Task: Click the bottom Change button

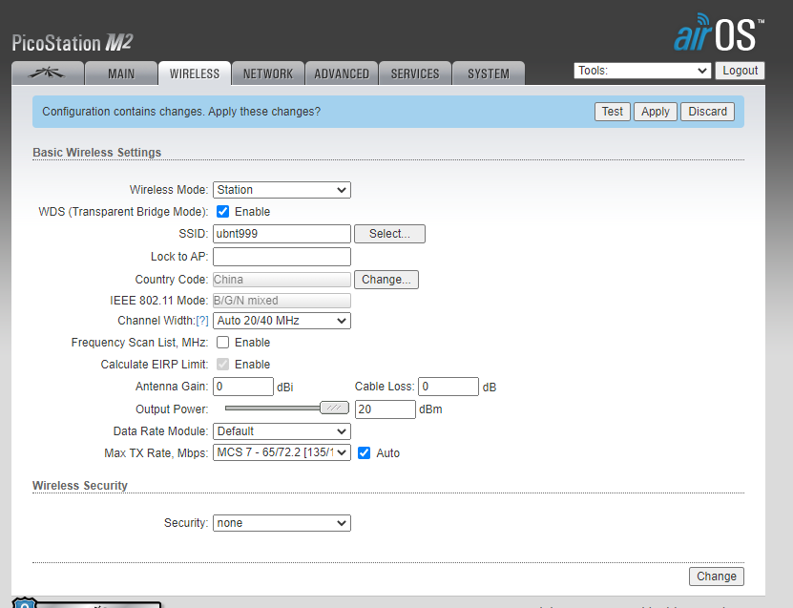Action: 716,577
